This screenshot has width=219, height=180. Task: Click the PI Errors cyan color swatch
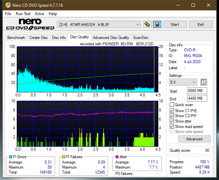11,157
